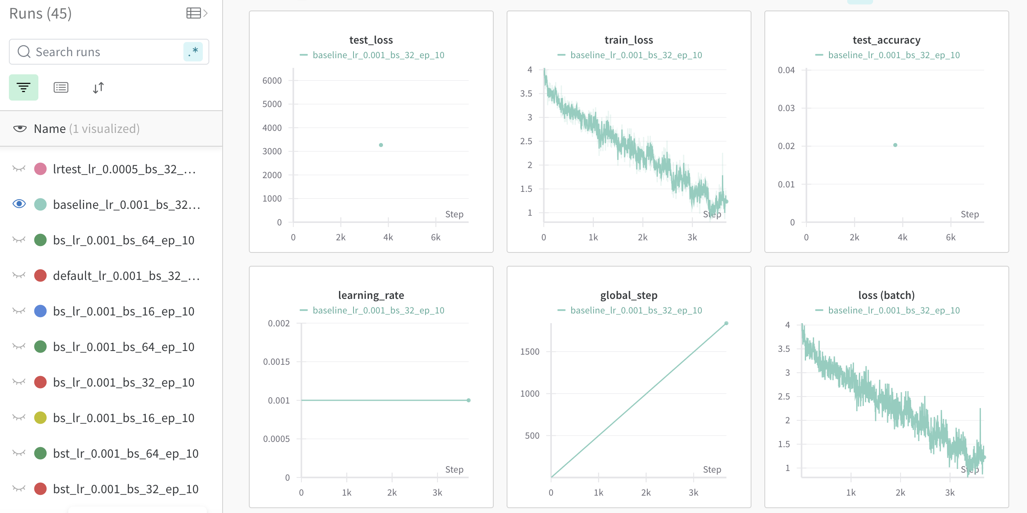This screenshot has height=513, width=1027.
Task: Open the baseline_lr_0.001_bs_32 run
Action: (127, 205)
